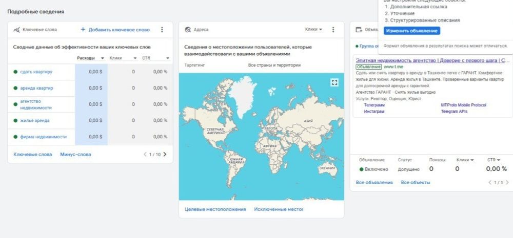Click green status dot of аренда квартир
Screen dimensions: 513x238
15,88
